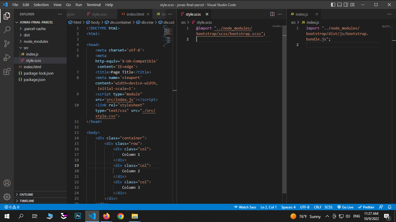Click the Prettier status button
The image size is (396, 222).
click(366, 207)
